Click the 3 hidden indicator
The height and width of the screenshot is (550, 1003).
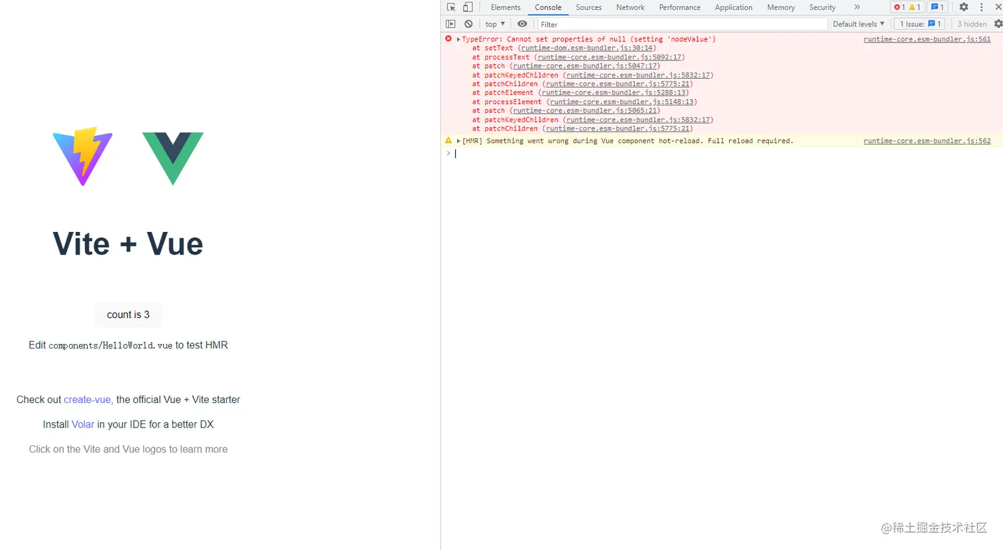[x=972, y=24]
